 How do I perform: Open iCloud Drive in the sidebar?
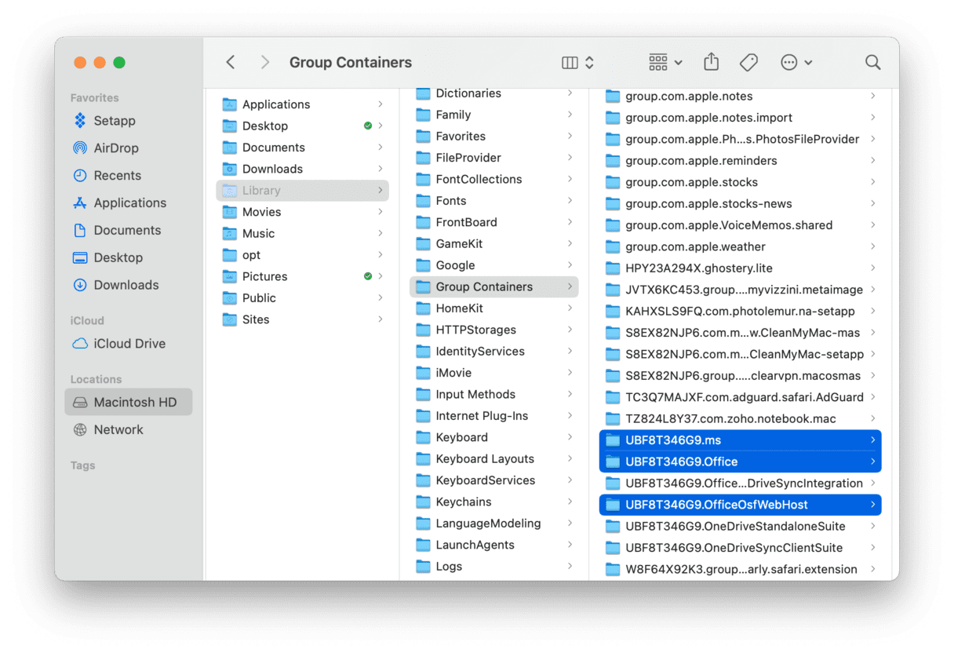129,344
